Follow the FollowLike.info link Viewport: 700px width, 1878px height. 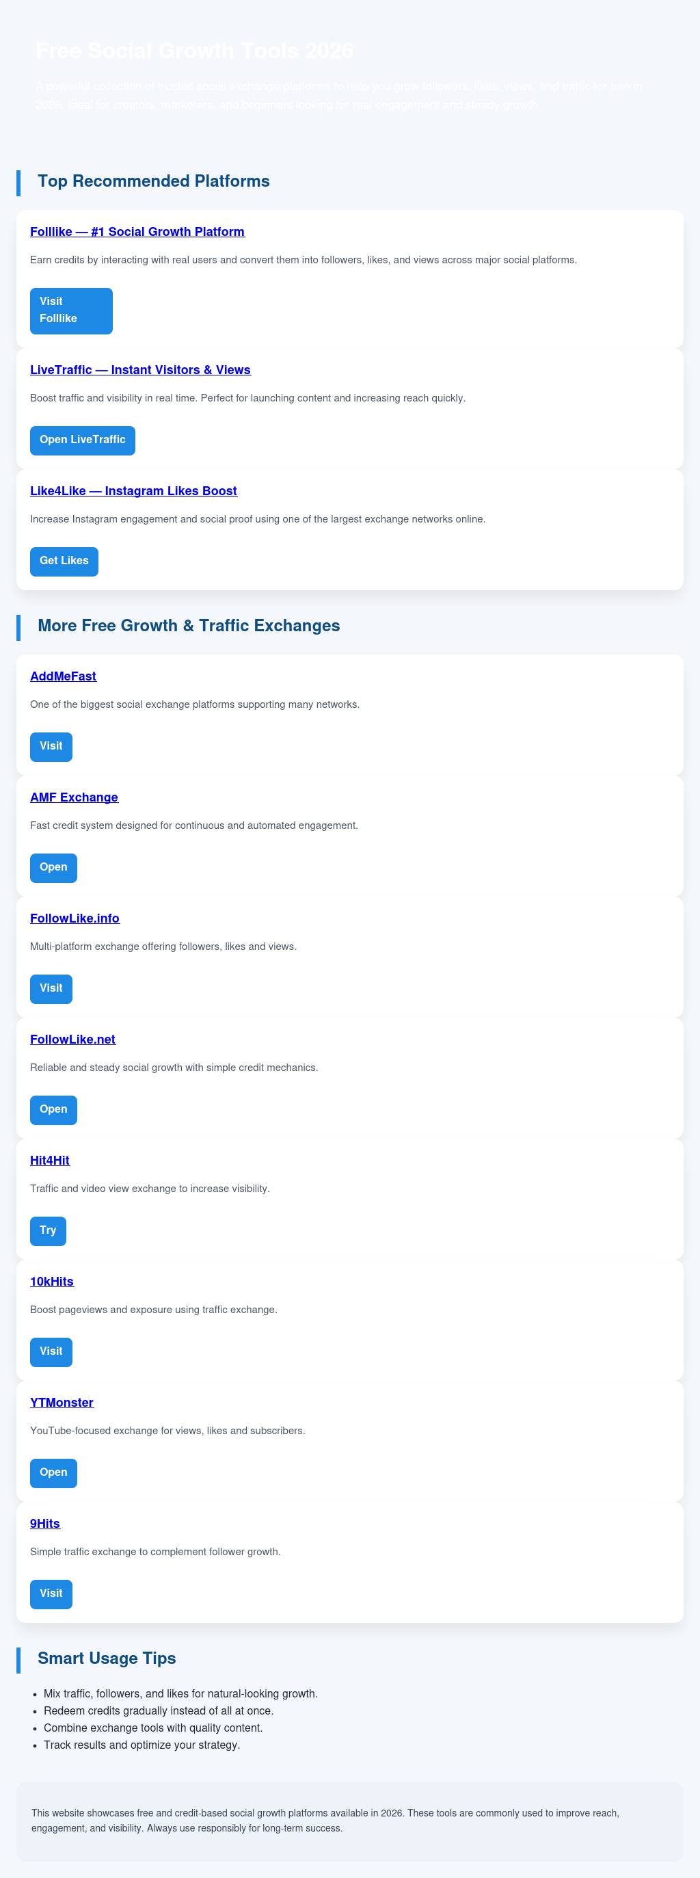75,918
